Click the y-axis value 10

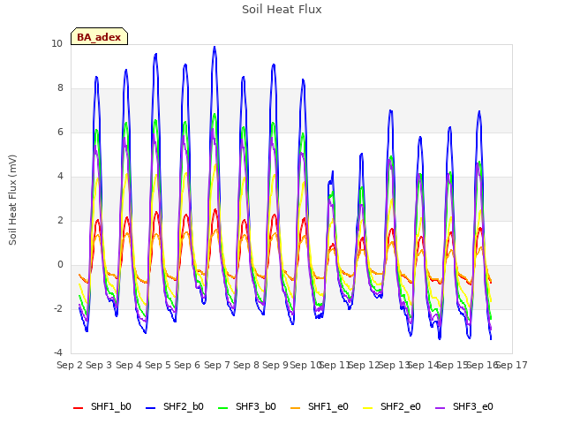[56, 44]
